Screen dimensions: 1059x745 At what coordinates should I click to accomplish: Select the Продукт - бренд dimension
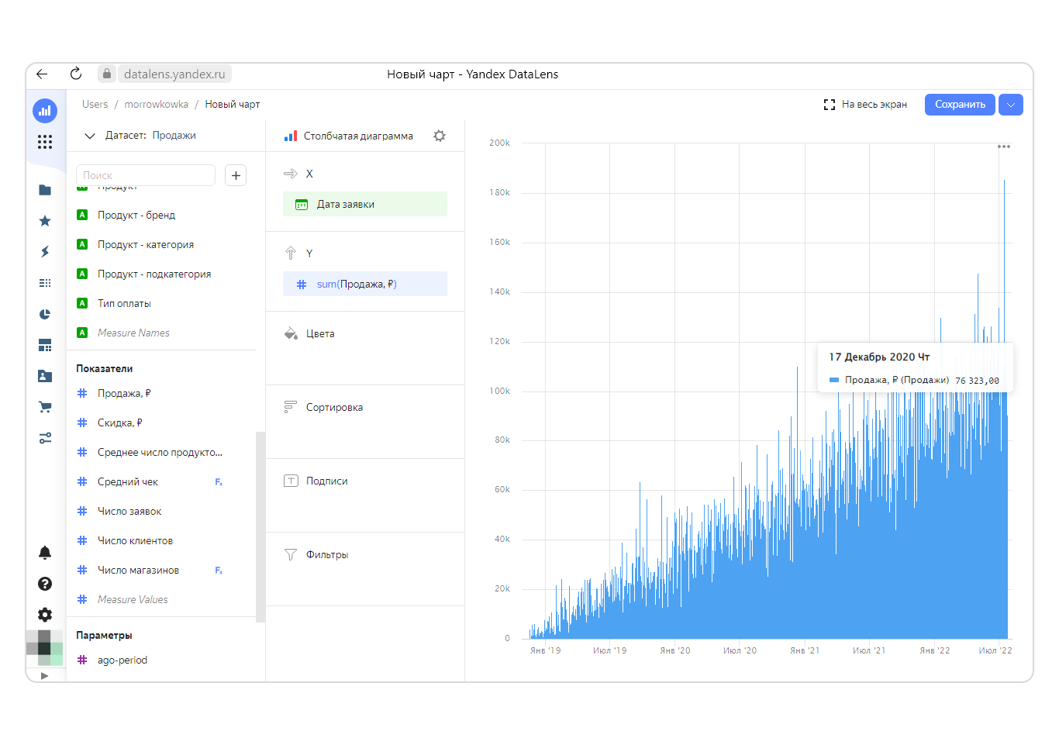tap(136, 215)
